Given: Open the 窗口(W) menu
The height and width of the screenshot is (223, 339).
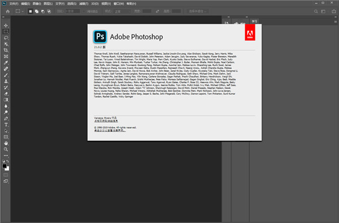Looking at the screenshot, I should click(119, 4).
